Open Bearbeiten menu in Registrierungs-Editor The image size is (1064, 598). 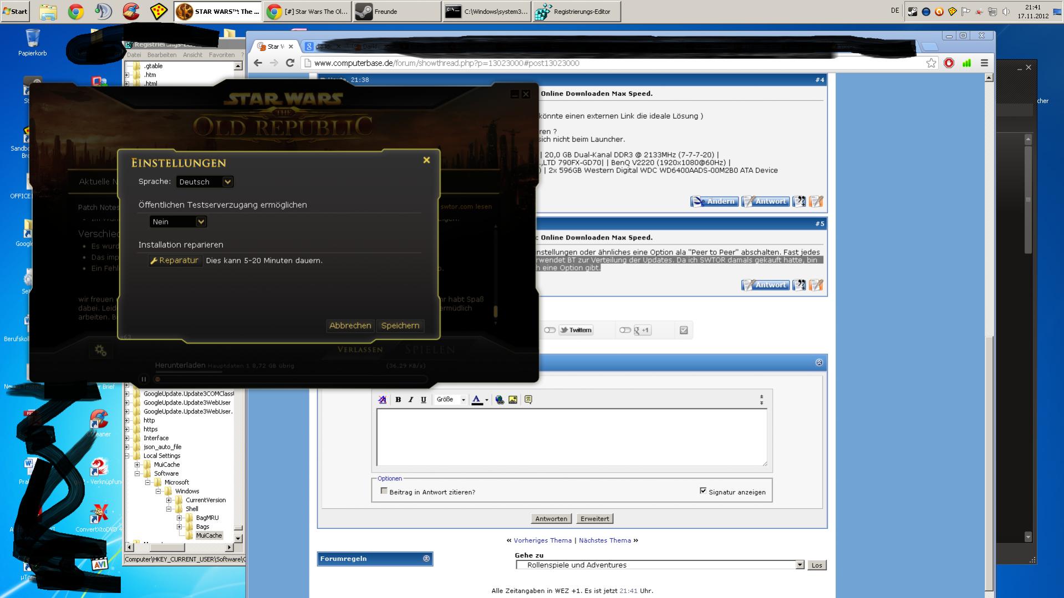pyautogui.click(x=162, y=55)
